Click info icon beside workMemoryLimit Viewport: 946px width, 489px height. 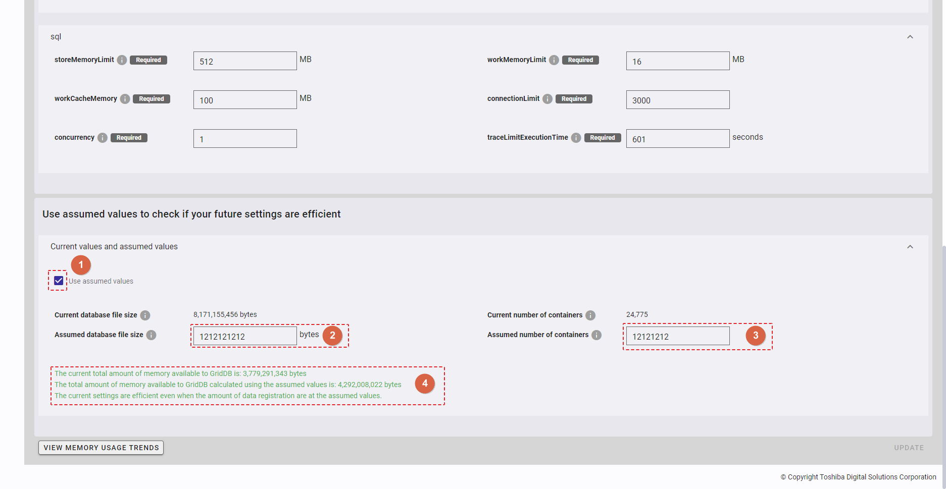[554, 60]
